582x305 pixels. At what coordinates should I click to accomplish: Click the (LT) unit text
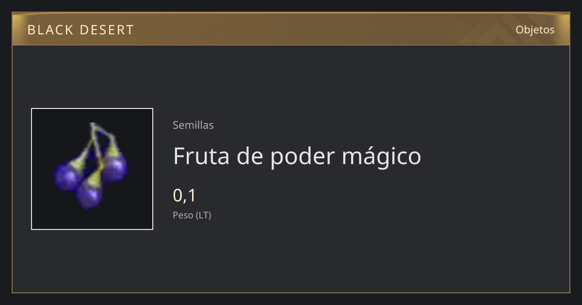(x=204, y=215)
